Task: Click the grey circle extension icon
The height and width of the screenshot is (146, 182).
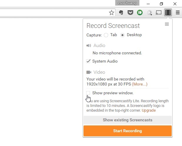Action: coord(150,13)
